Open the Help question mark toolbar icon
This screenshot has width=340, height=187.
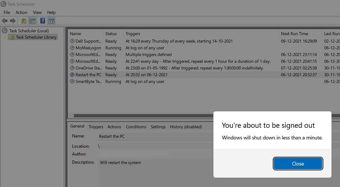point(43,21)
